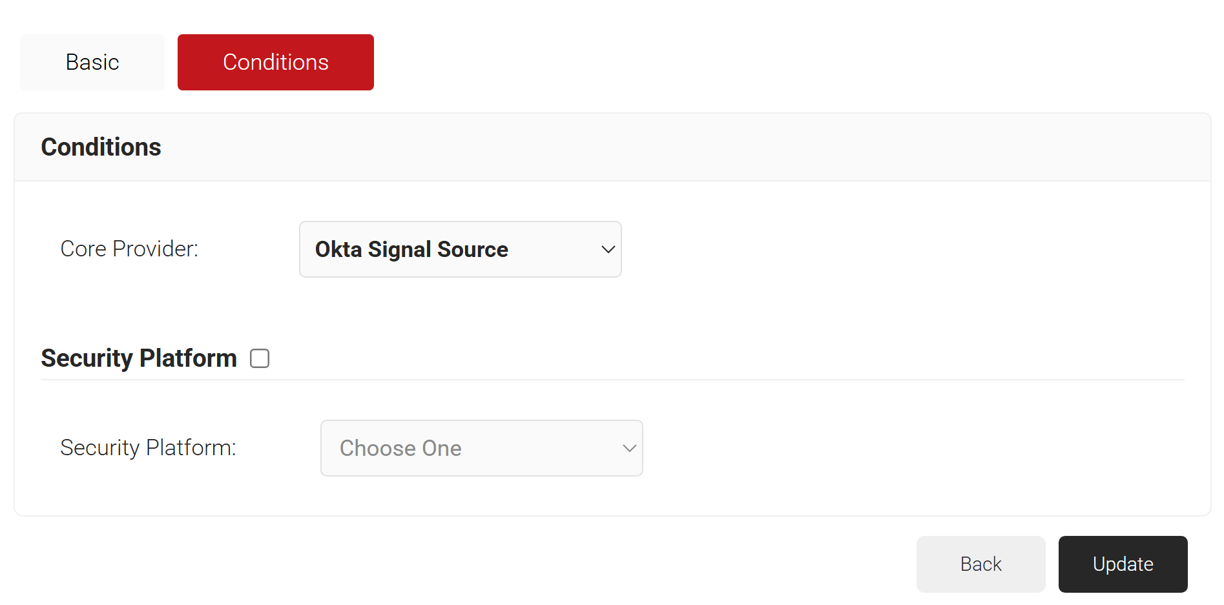Screen dimensions: 1224x605
Task: Go back using the grey Back button
Action: click(x=981, y=564)
